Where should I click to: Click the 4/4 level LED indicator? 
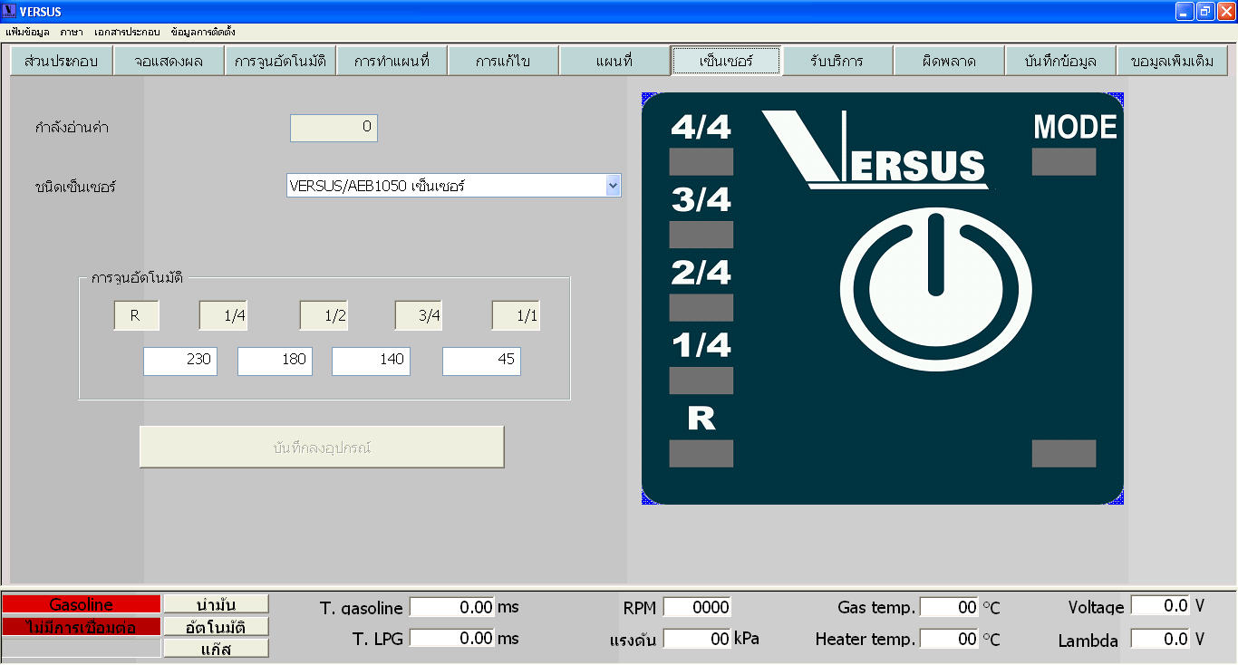[701, 162]
